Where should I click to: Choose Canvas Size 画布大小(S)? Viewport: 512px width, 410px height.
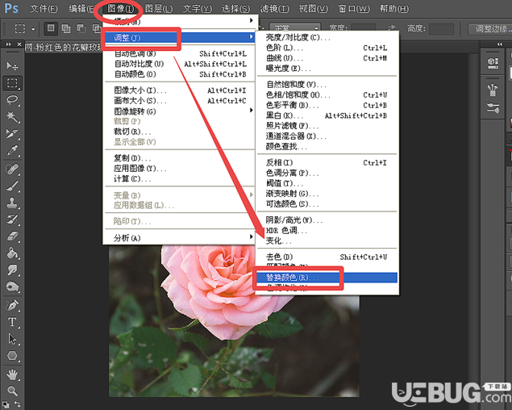tap(179, 101)
